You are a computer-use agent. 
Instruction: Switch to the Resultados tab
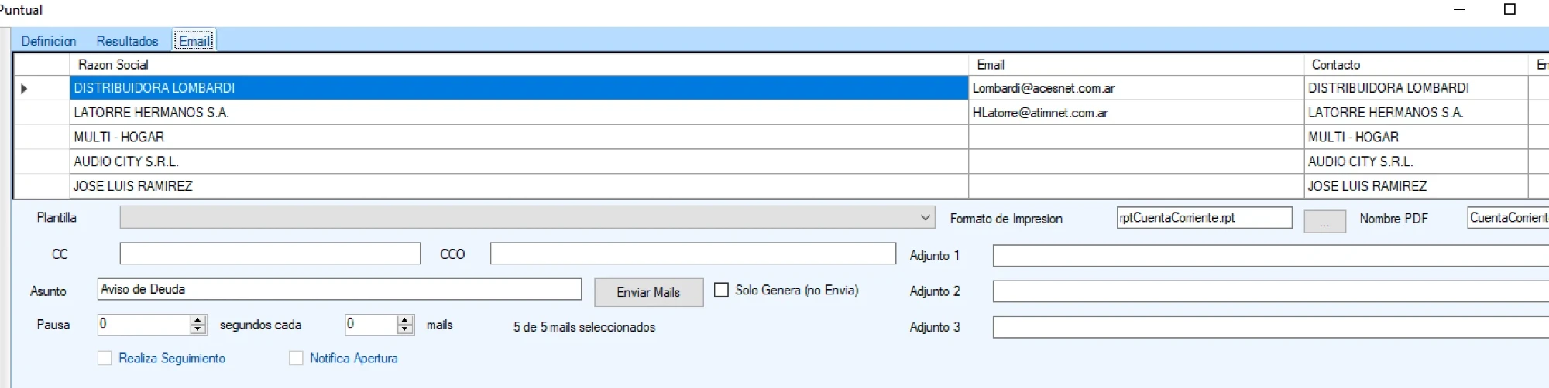[x=127, y=41]
